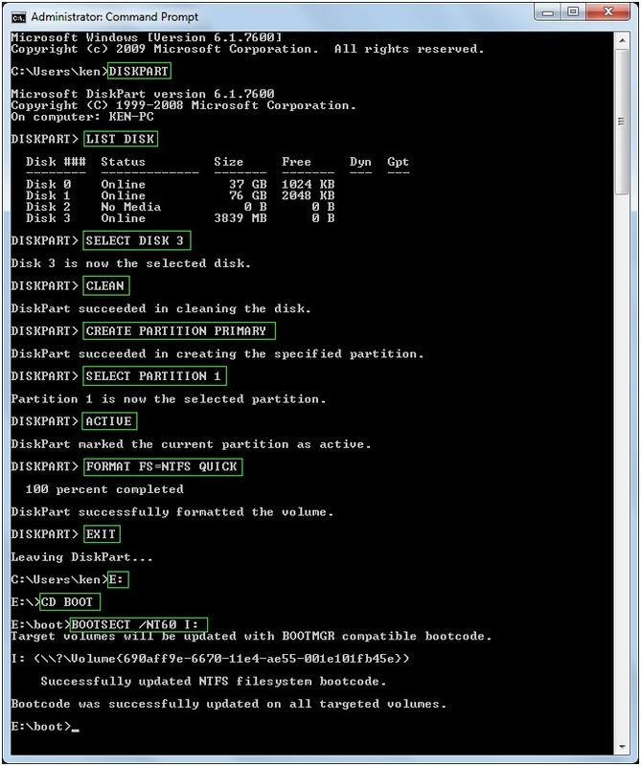This screenshot has height=766, width=641.
Task: Click the 'Disk 2' No Media row
Action: click(180, 207)
